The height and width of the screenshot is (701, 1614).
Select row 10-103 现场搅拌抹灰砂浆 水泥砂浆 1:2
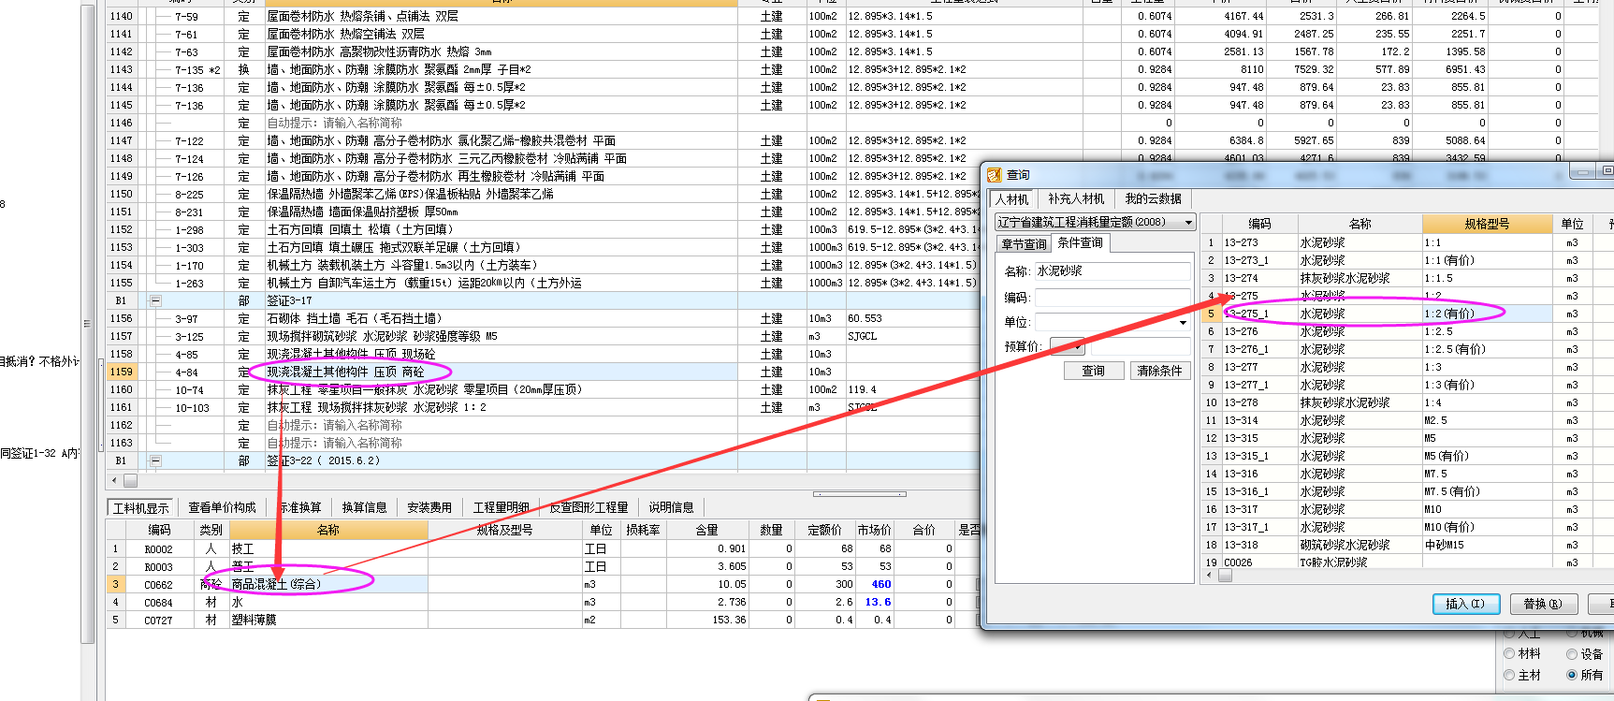tap(543, 407)
